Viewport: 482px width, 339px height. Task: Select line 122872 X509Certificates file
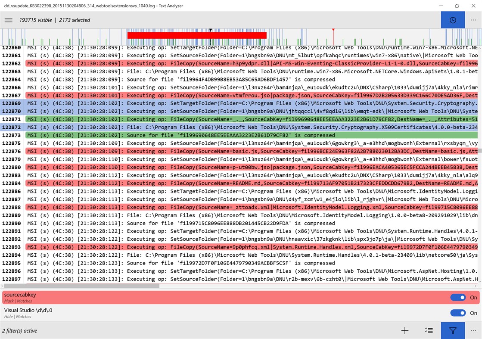(240, 127)
